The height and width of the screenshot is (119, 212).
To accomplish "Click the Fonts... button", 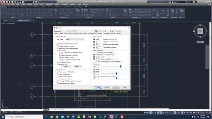I will coord(77,66).
